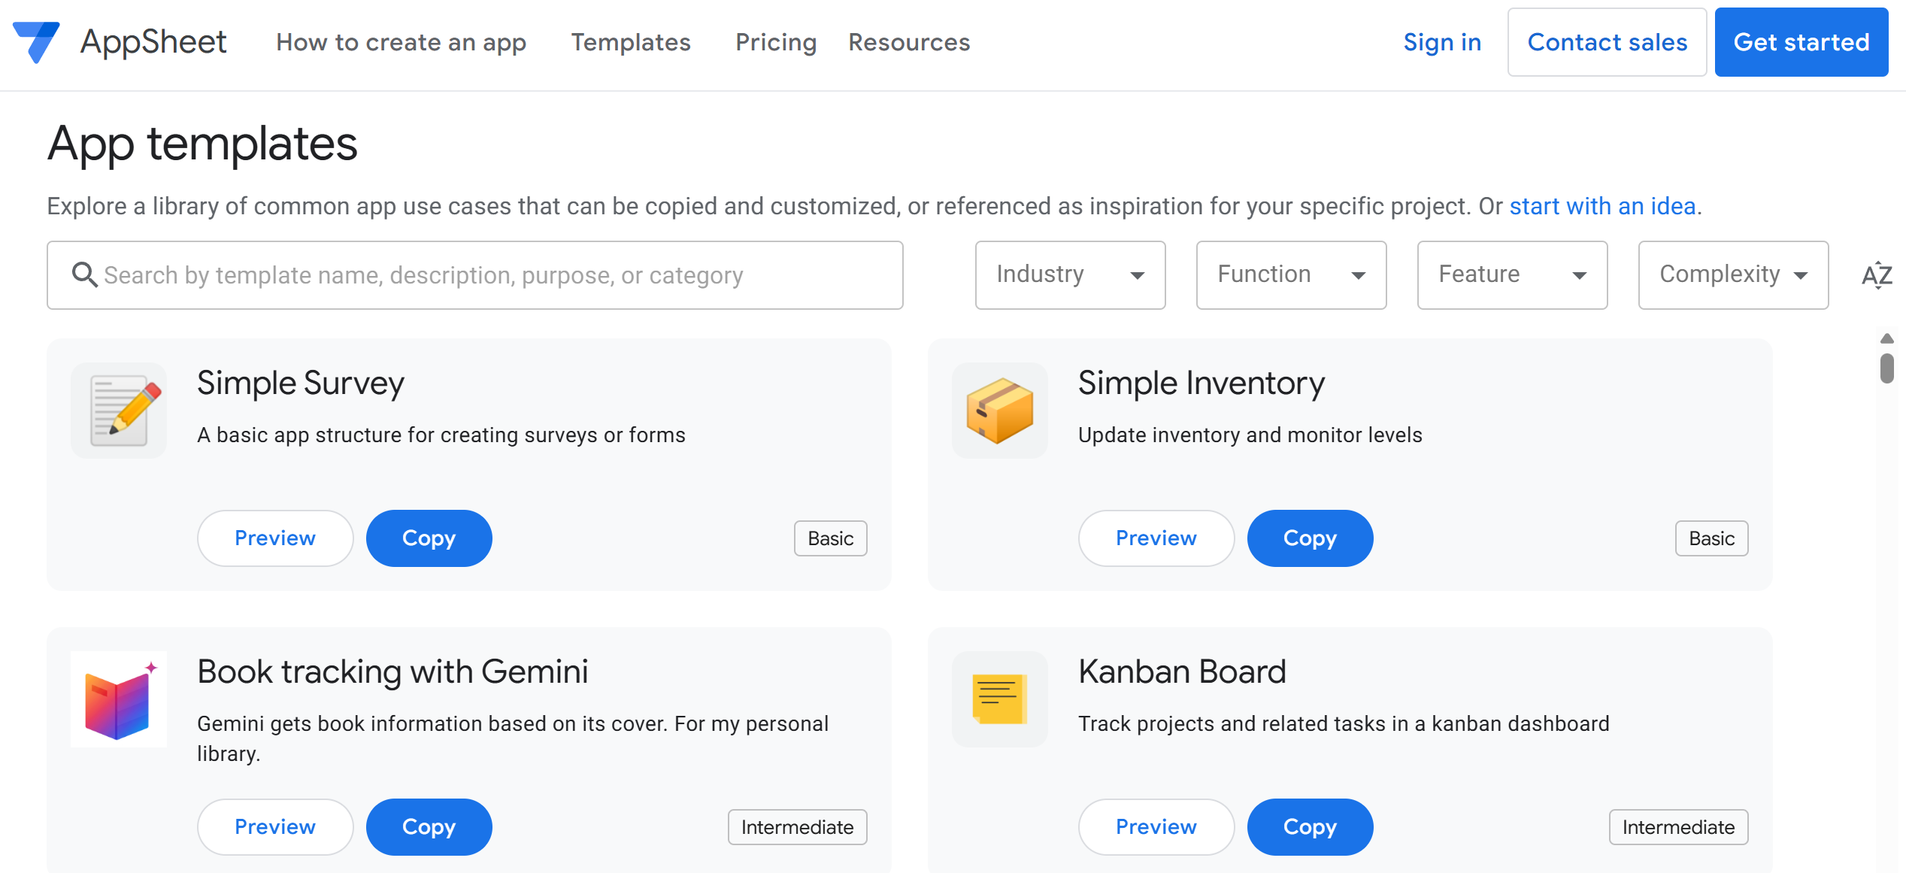
Task: Click the Contact sales button
Action: tap(1607, 42)
